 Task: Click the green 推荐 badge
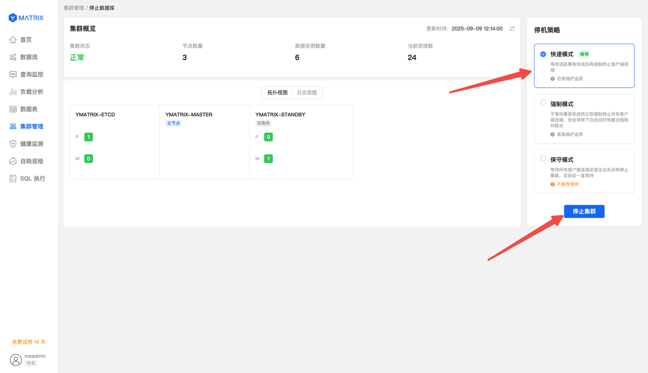click(584, 54)
